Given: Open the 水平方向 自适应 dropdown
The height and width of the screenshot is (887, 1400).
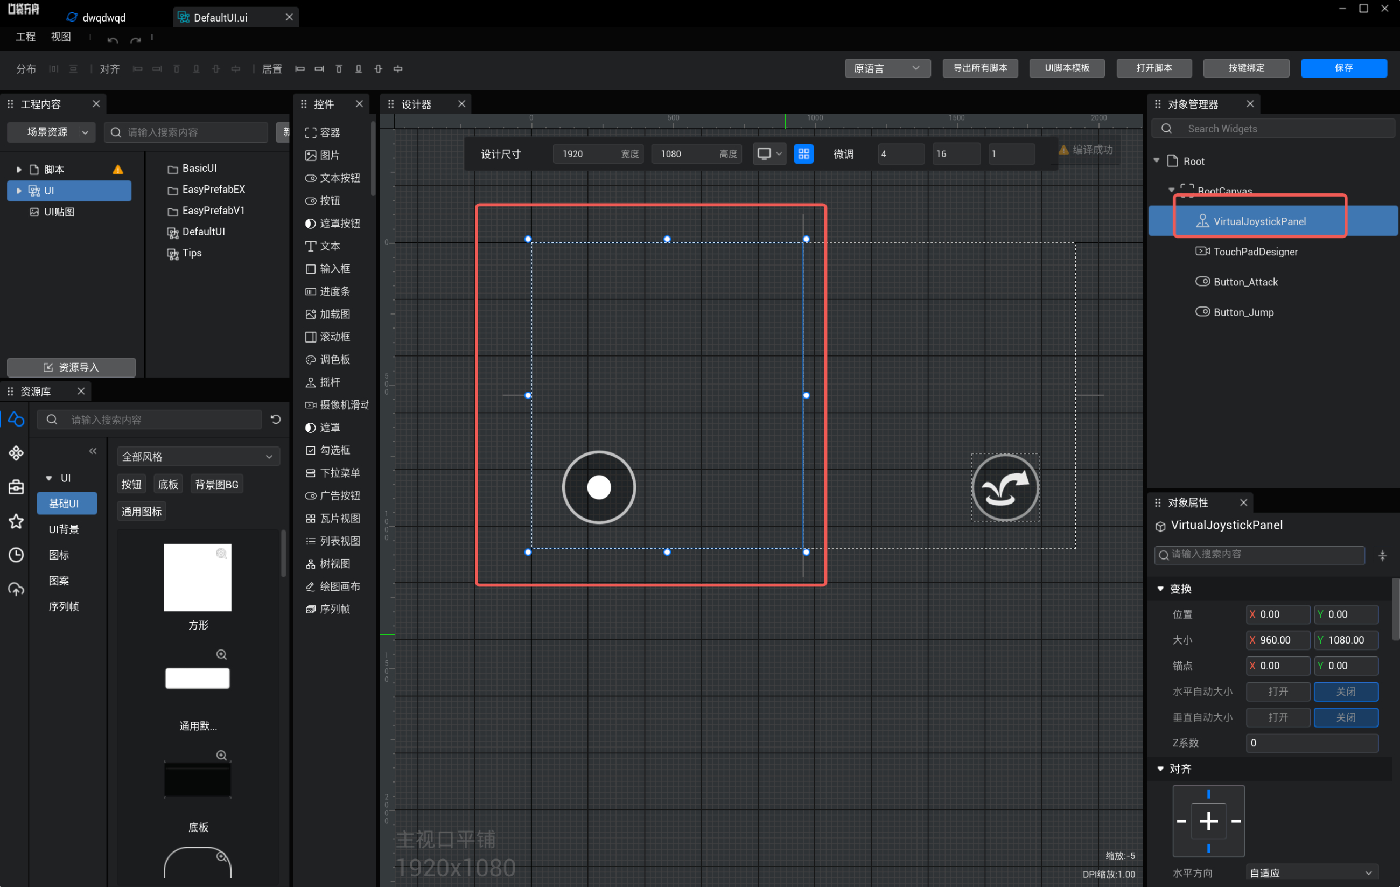Looking at the screenshot, I should [1312, 873].
